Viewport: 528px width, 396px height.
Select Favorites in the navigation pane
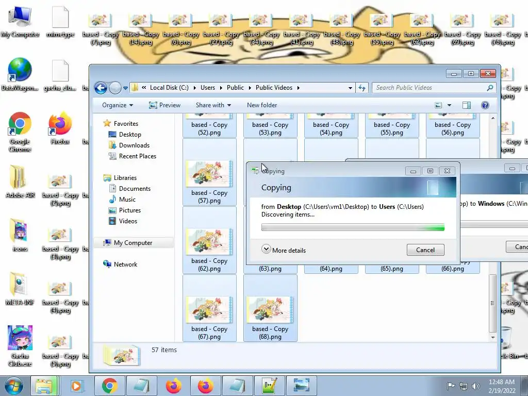pos(126,124)
